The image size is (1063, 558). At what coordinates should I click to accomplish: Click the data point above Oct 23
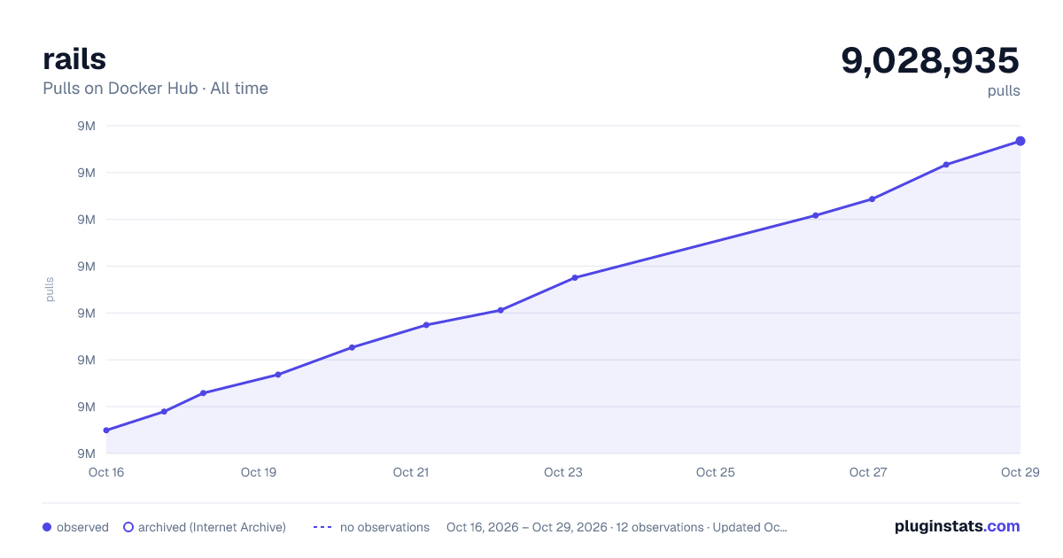pos(575,278)
